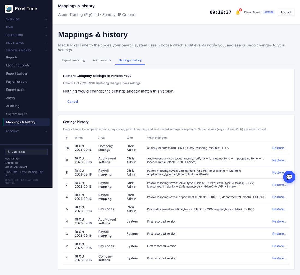
Task: Restore version 9 Audit-event settings
Action: [279, 160]
